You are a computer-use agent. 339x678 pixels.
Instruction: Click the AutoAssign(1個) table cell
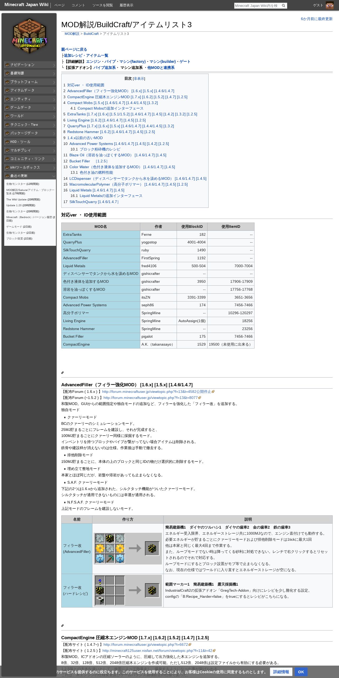(x=192, y=321)
